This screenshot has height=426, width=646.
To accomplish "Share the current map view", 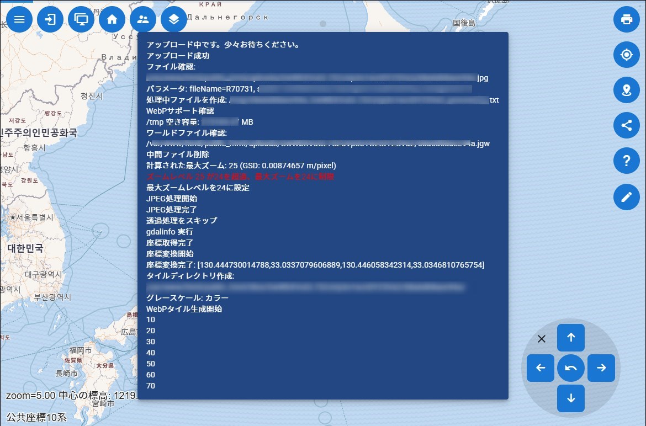I will (627, 126).
